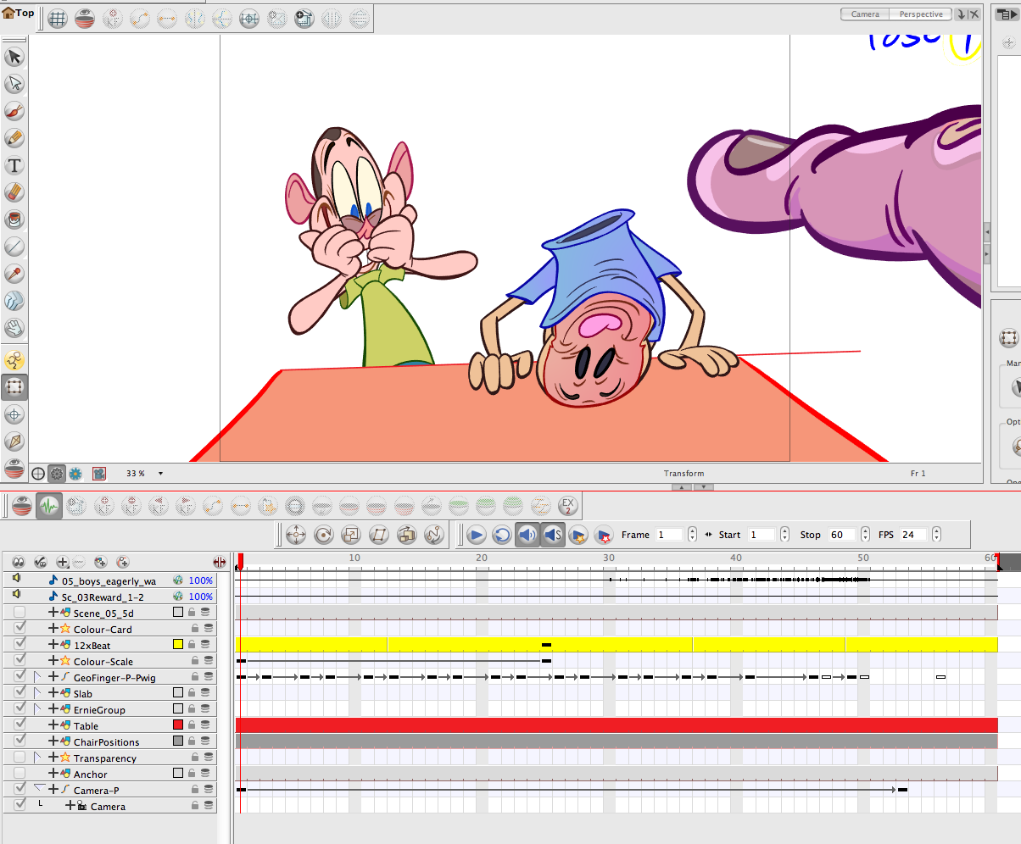
Task: Select the Sc_03Reward_1-2 sound layer
Action: click(x=109, y=597)
